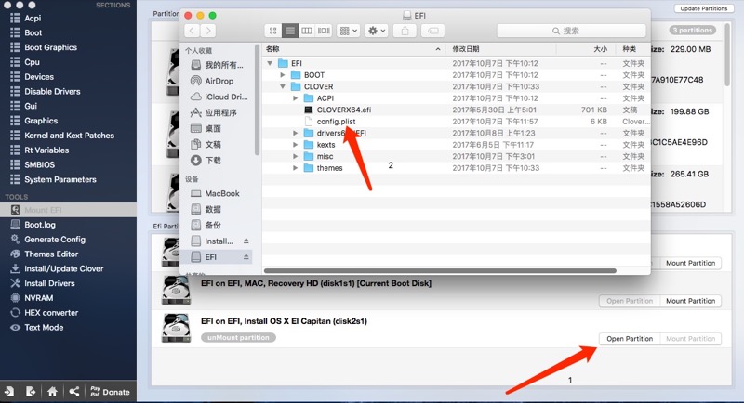Expand the ACPI folder
744x403 pixels.
[295, 98]
